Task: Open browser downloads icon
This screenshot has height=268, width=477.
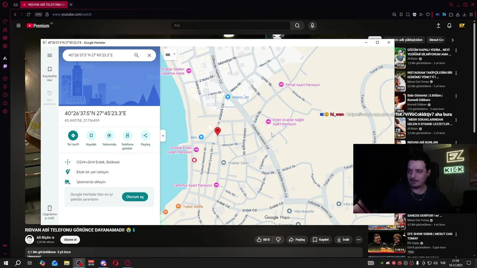Action: pyautogui.click(x=464, y=15)
